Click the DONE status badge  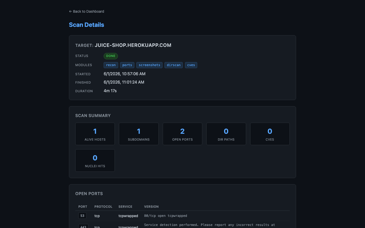click(x=111, y=56)
